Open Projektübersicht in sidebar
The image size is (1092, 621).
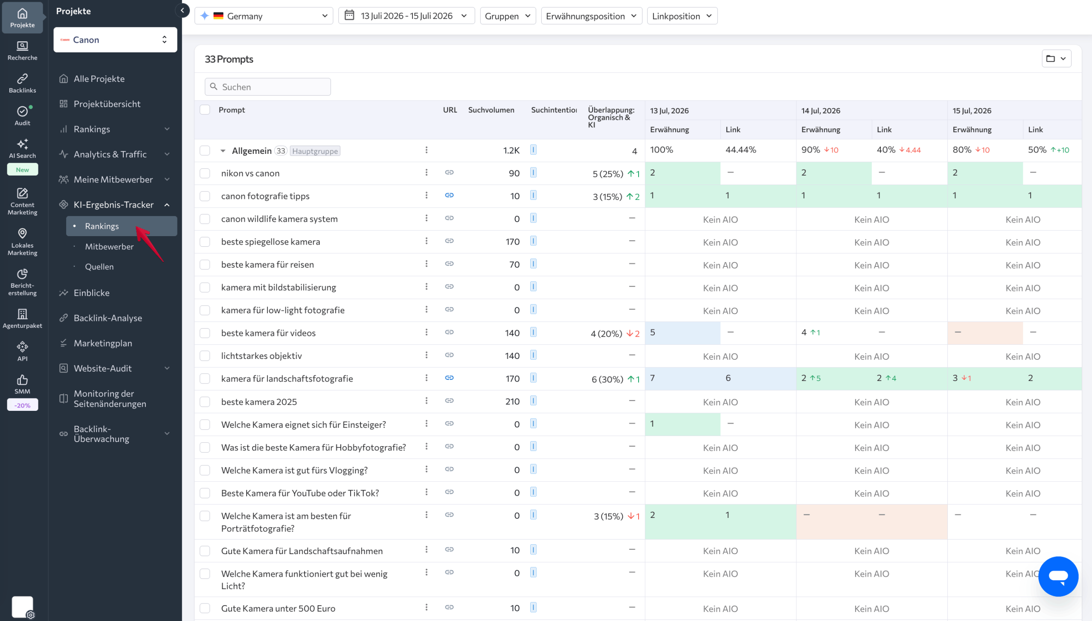[x=107, y=104]
